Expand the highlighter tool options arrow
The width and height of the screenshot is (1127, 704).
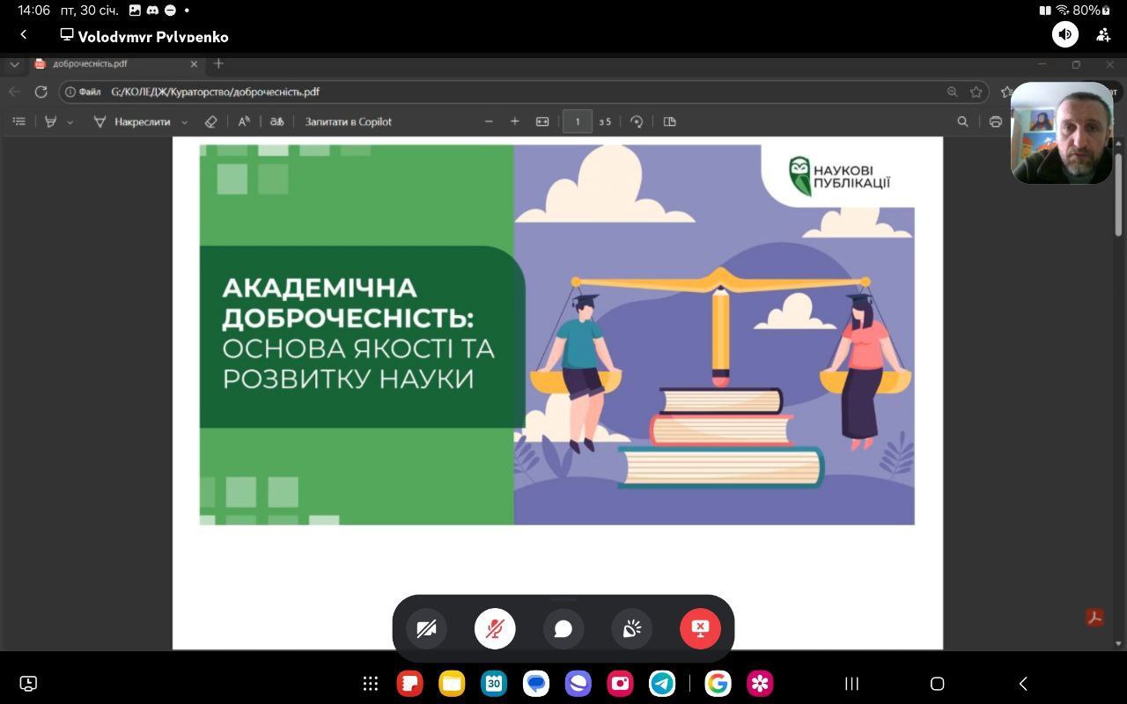[70, 122]
